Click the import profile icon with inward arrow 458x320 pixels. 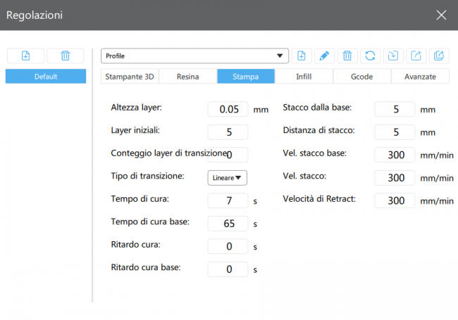click(x=392, y=56)
